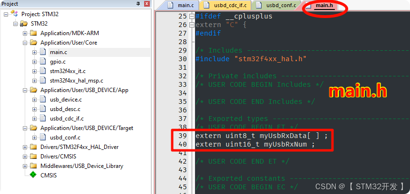Select main.c in the project tree
410x194 pixels.
(x=59, y=52)
